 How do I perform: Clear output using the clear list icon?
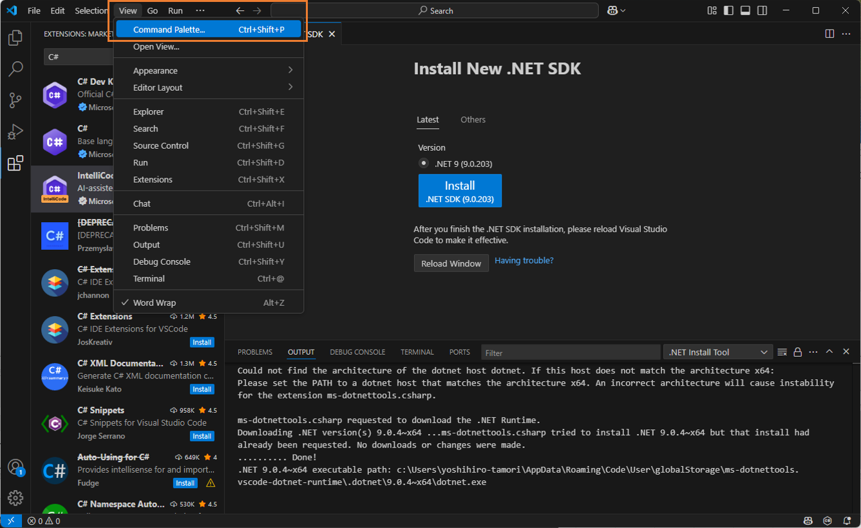782,352
